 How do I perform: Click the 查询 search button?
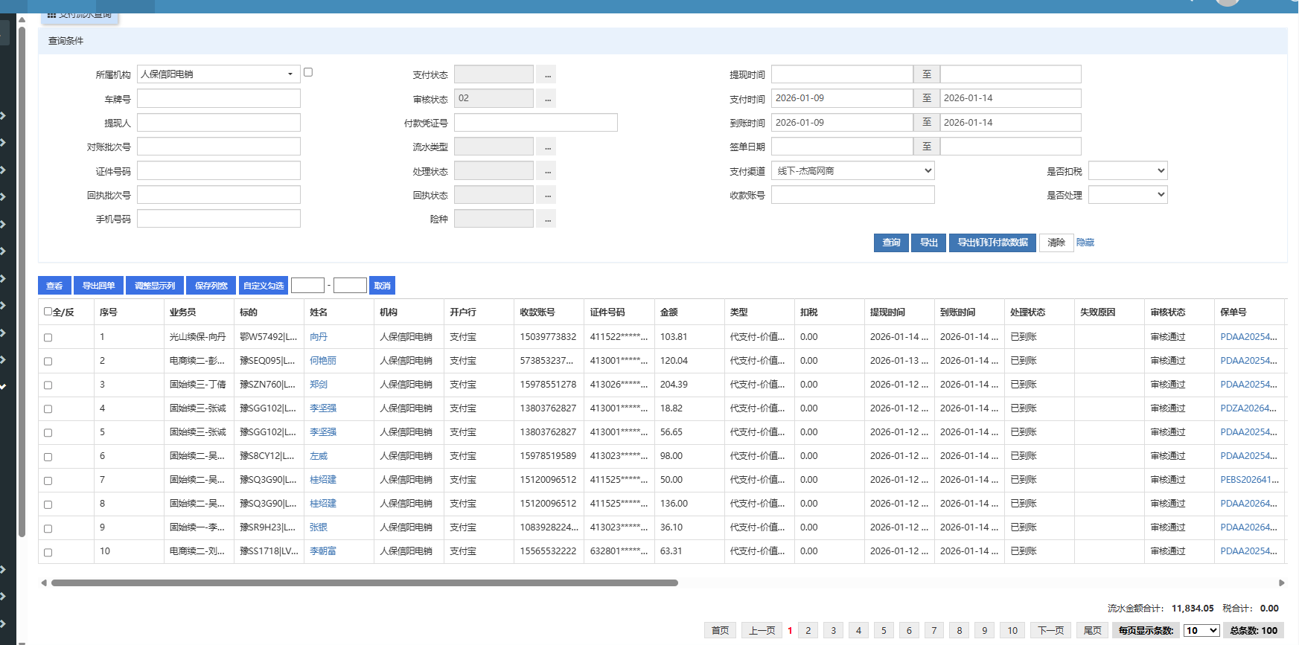(891, 243)
